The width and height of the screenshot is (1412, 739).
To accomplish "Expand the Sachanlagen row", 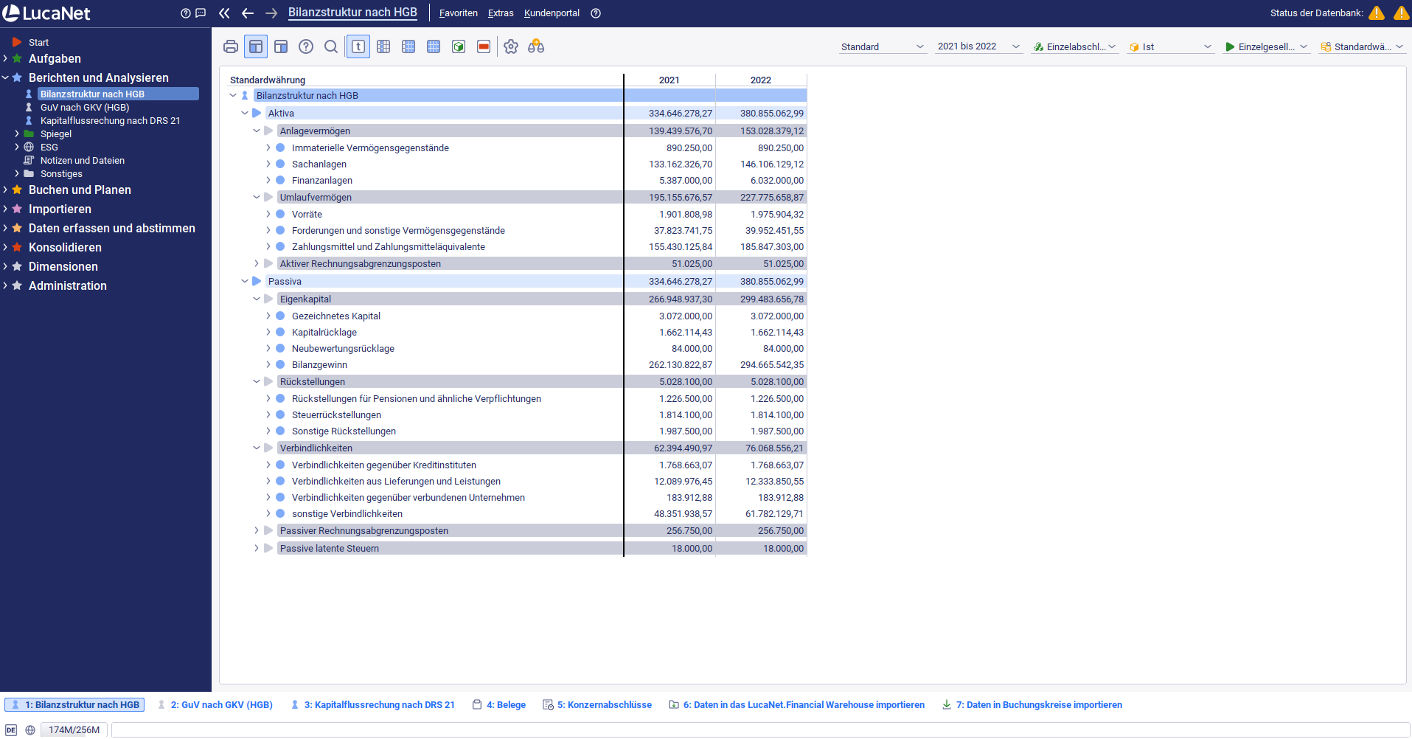I will (x=268, y=164).
